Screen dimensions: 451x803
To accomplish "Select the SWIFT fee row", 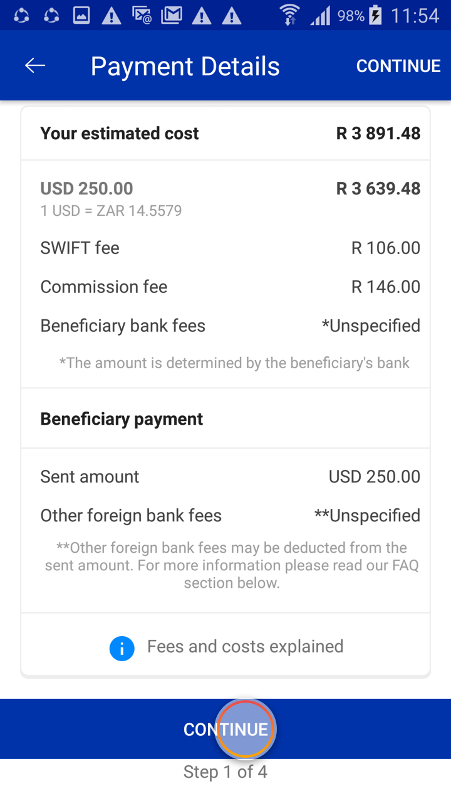I will [225, 248].
